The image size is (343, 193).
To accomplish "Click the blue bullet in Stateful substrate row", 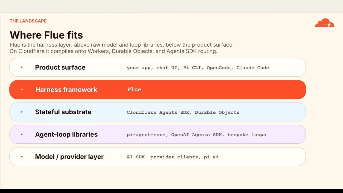I will [22, 112].
